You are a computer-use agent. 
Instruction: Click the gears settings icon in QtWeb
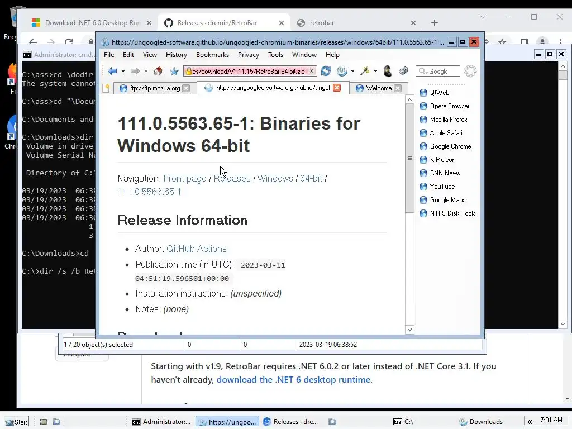tap(403, 71)
